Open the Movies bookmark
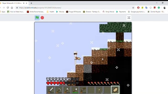 (60, 12)
